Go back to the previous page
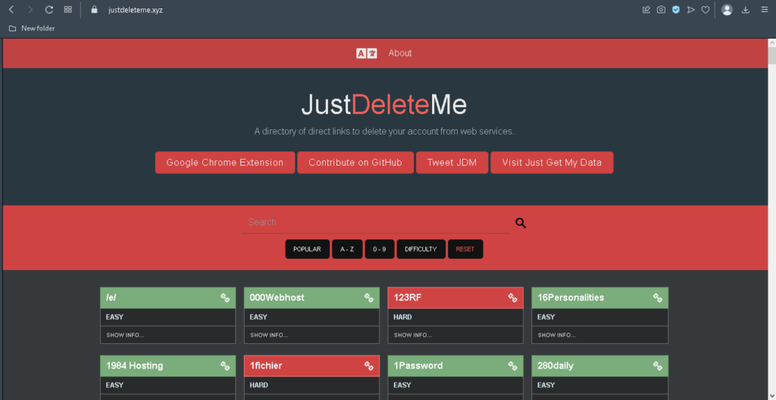The width and height of the screenshot is (776, 400). tap(11, 9)
